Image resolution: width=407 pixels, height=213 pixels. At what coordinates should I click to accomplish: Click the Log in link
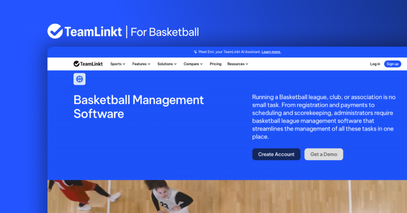click(x=375, y=64)
